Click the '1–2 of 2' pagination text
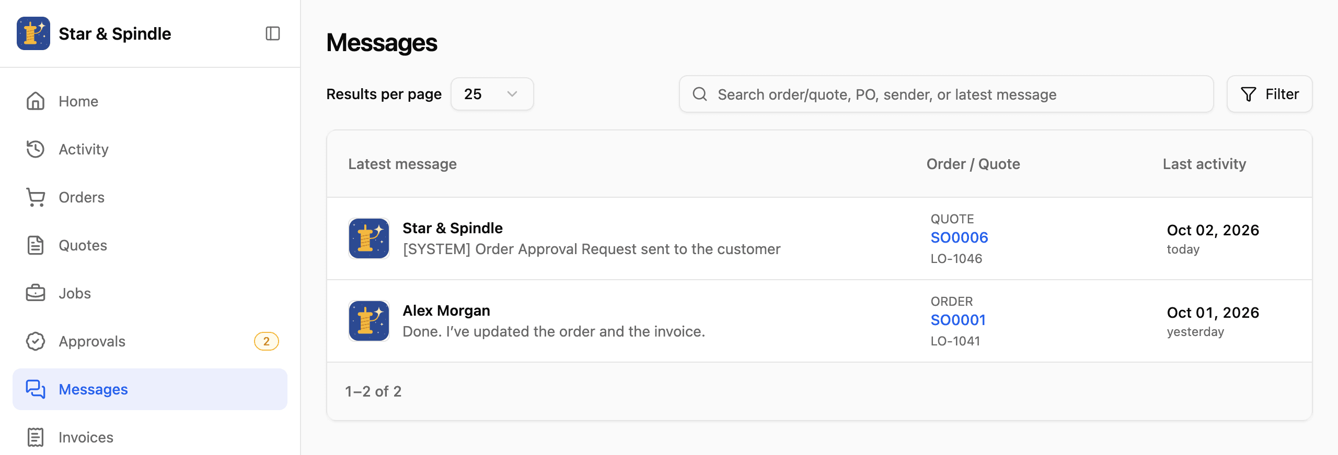 pos(373,391)
